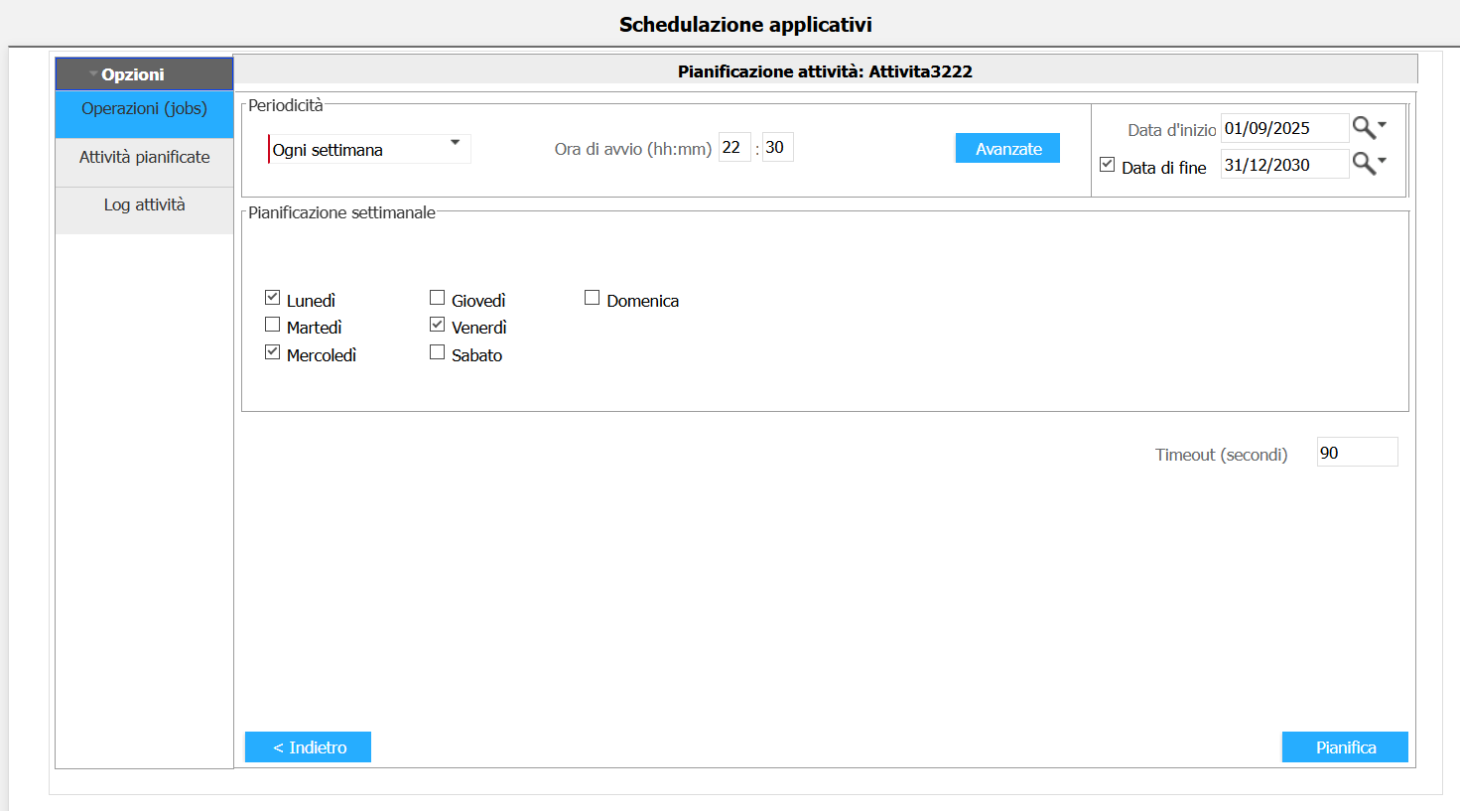
Task: Click the magnifier icon beside Data d'inizio
Action: pyautogui.click(x=1364, y=128)
